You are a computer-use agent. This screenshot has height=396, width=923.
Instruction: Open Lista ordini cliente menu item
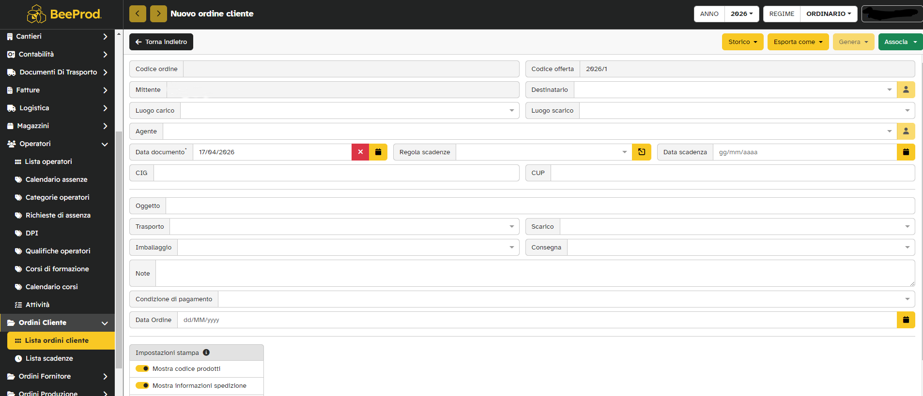(61, 340)
